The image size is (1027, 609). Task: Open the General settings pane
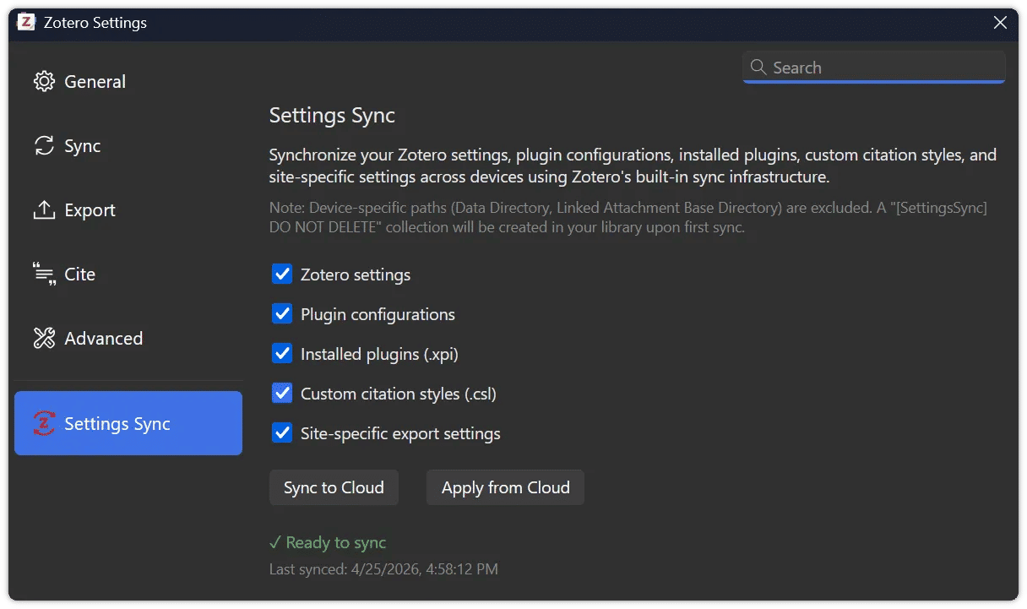click(x=128, y=81)
